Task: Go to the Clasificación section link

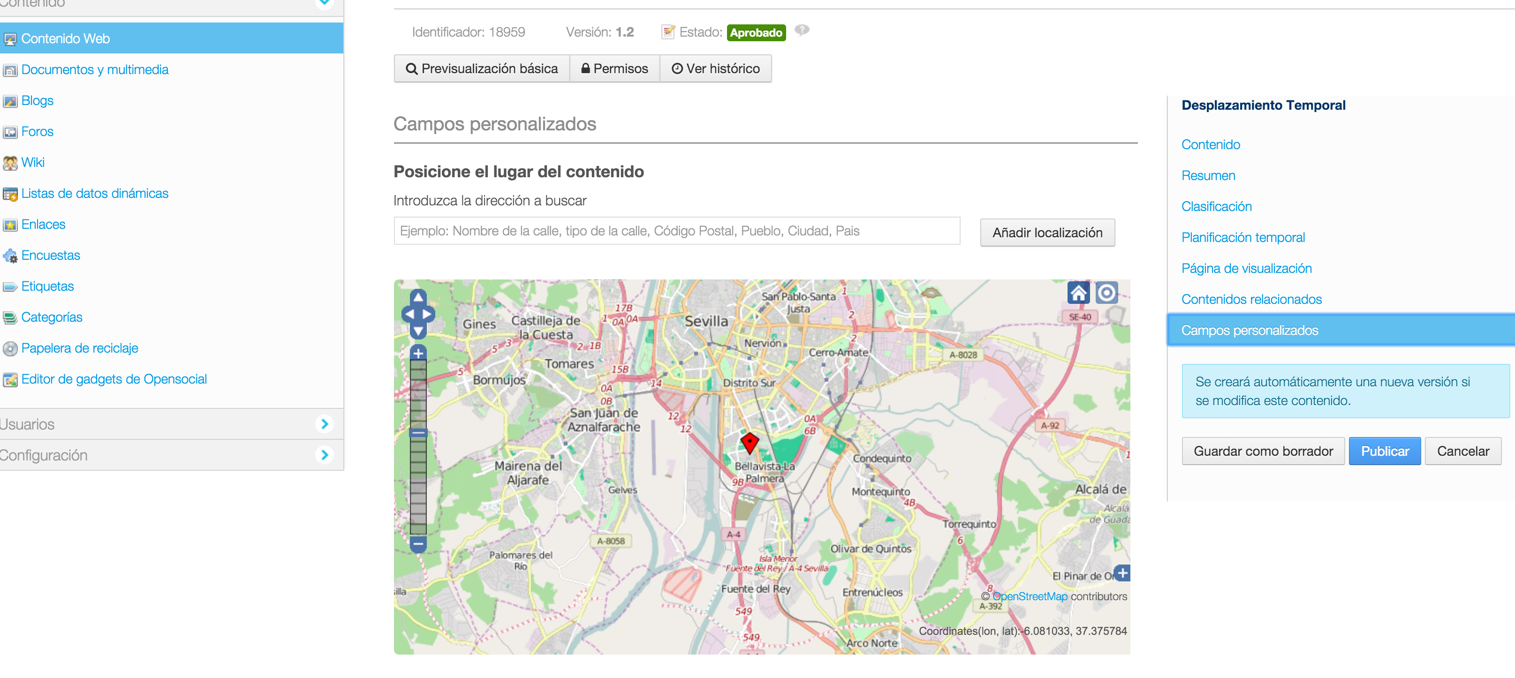Action: tap(1216, 206)
